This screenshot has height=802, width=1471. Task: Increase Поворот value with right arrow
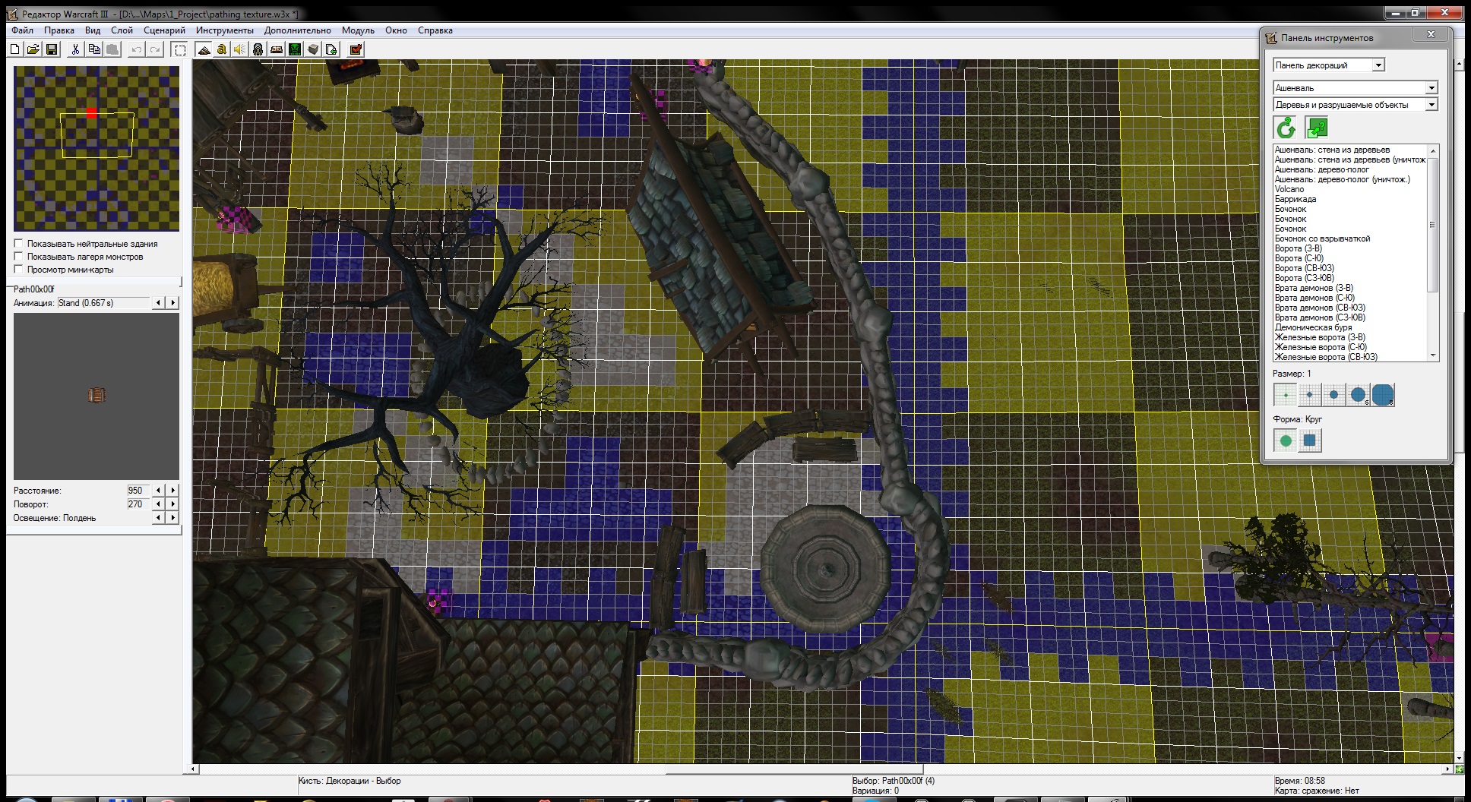pyautogui.click(x=172, y=504)
